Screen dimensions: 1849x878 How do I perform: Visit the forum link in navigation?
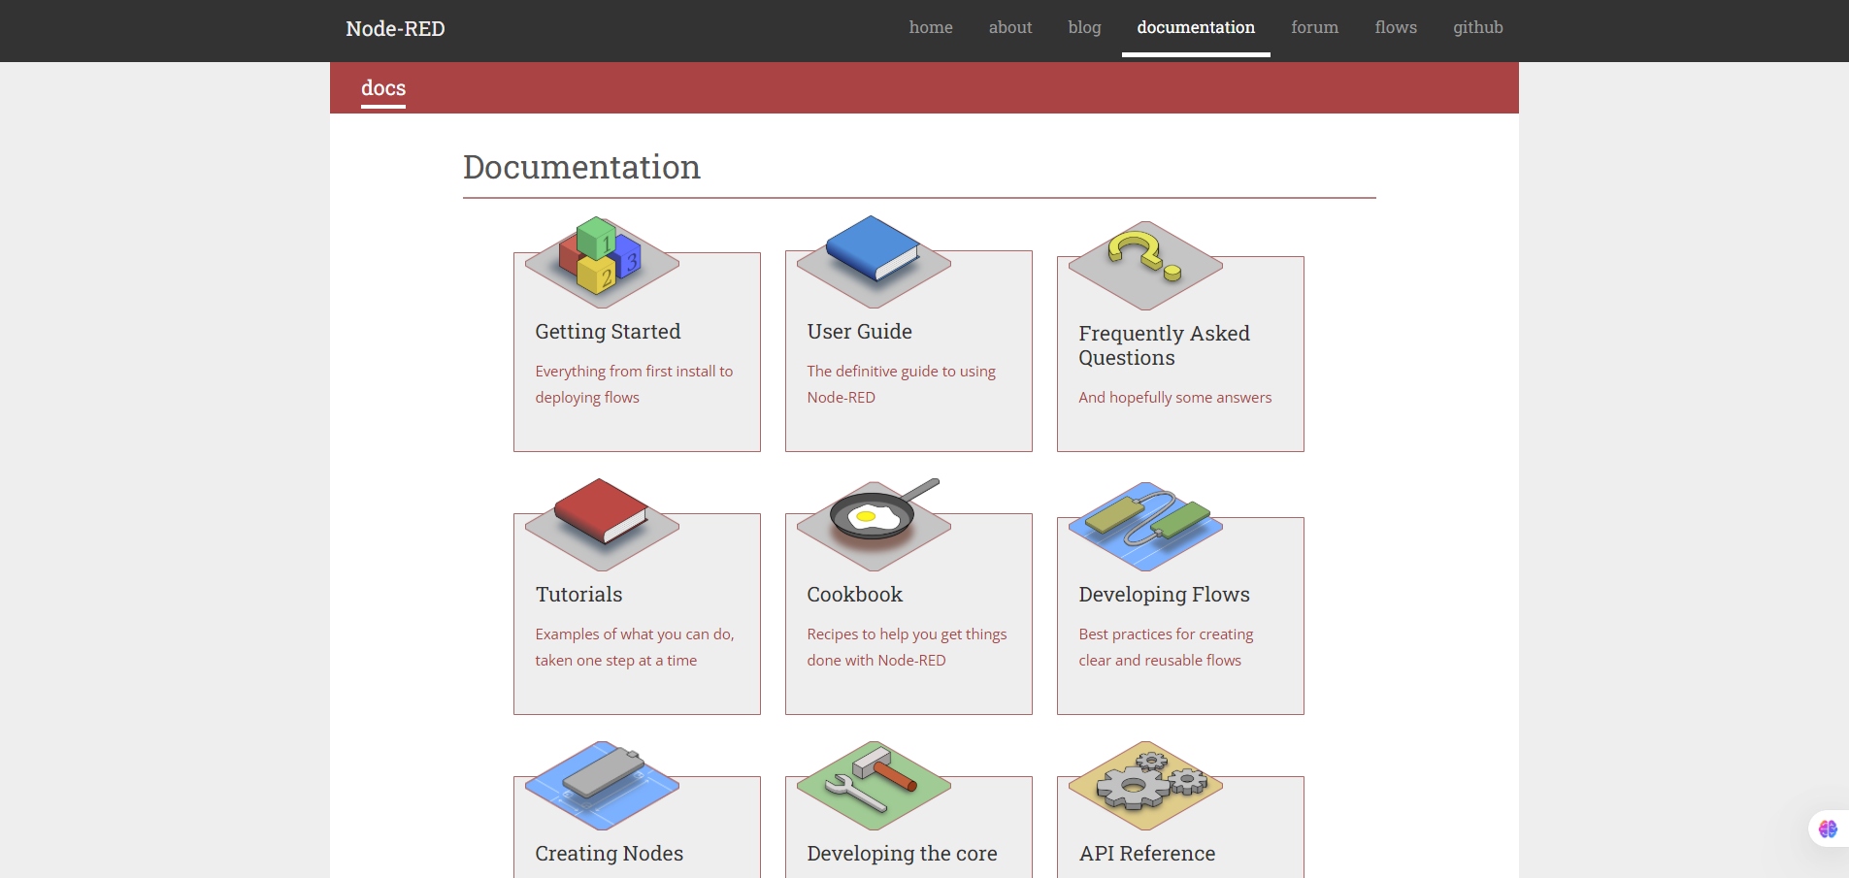pyautogui.click(x=1314, y=27)
